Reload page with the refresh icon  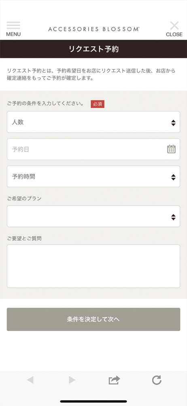tap(157, 380)
